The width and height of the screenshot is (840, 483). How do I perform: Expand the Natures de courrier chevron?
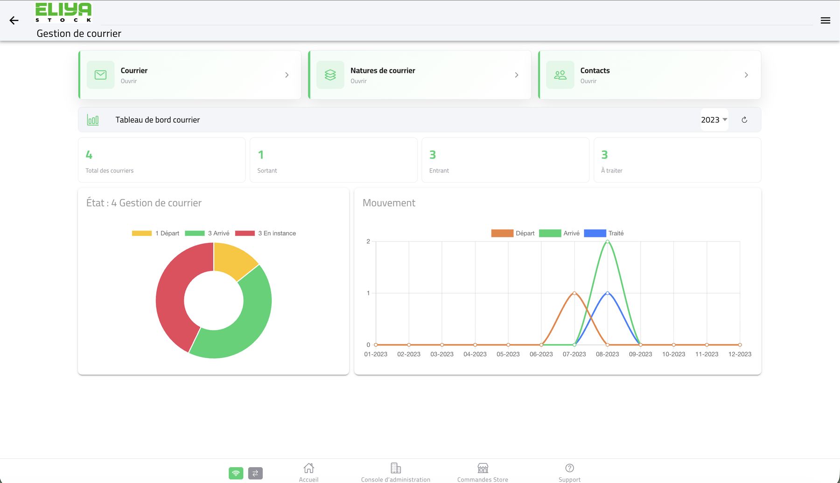(x=517, y=75)
